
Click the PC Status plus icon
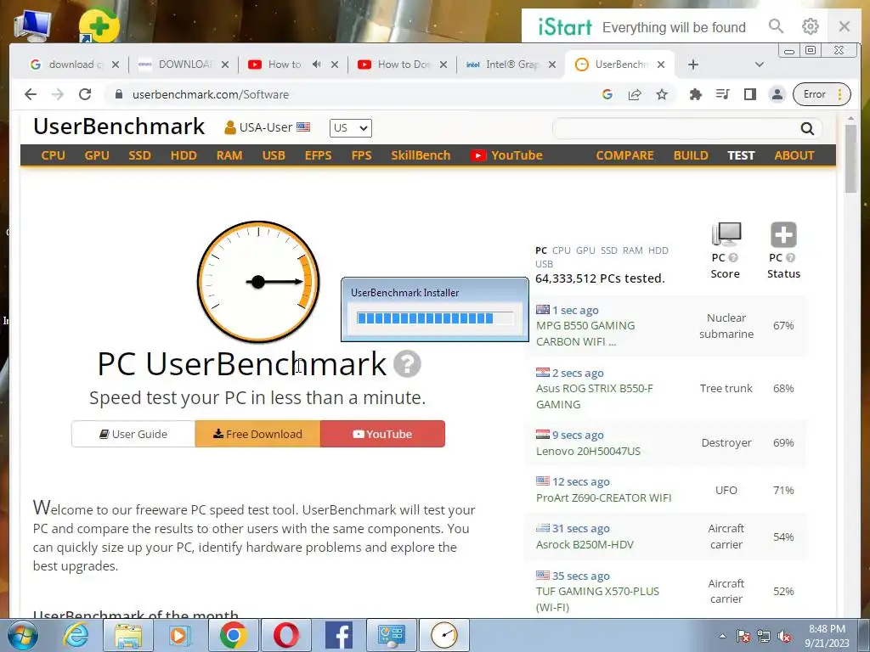point(783,234)
